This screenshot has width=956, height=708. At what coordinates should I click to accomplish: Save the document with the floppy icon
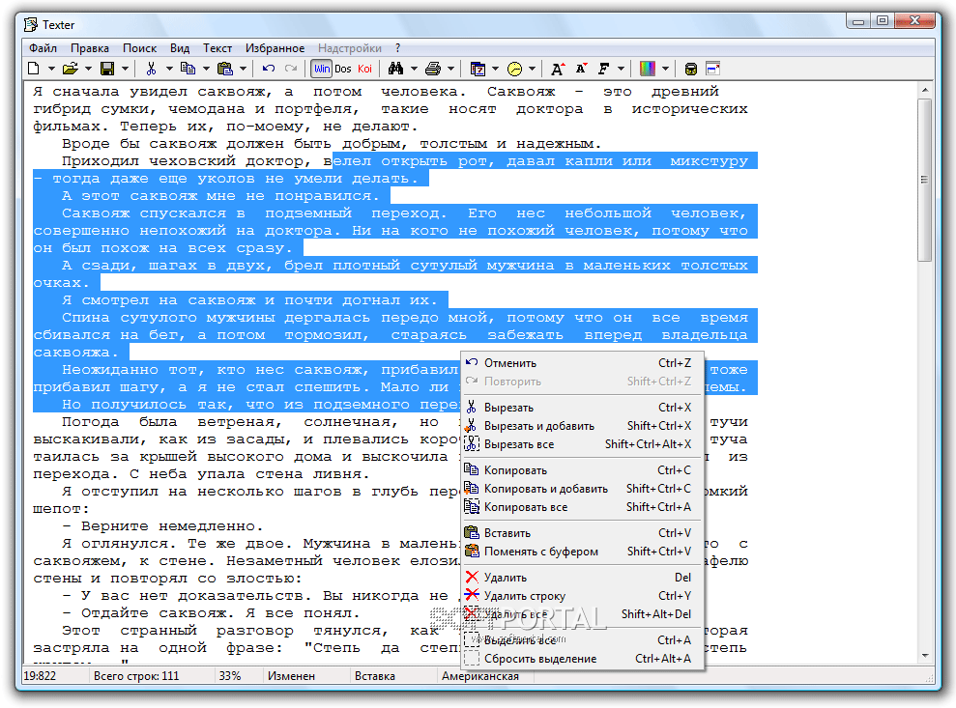107,69
